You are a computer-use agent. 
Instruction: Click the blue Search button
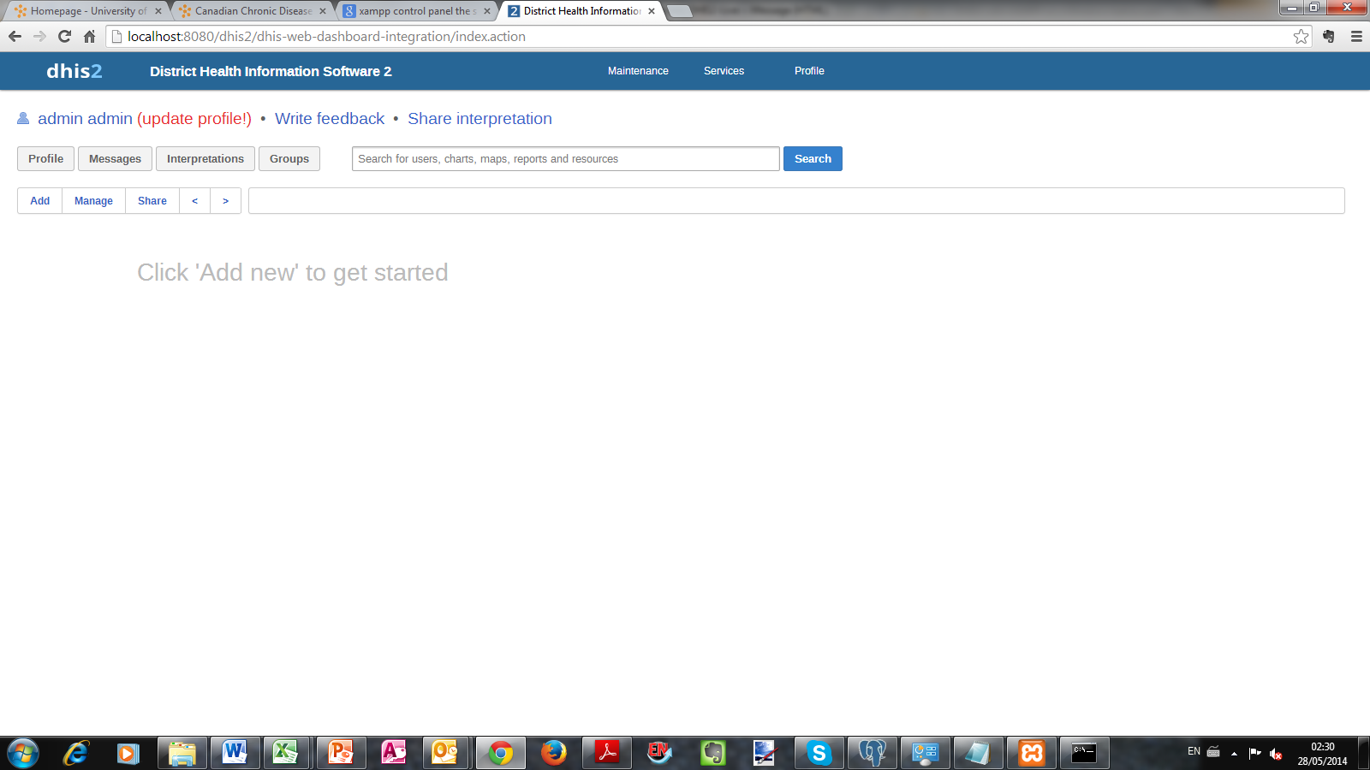[x=813, y=159]
